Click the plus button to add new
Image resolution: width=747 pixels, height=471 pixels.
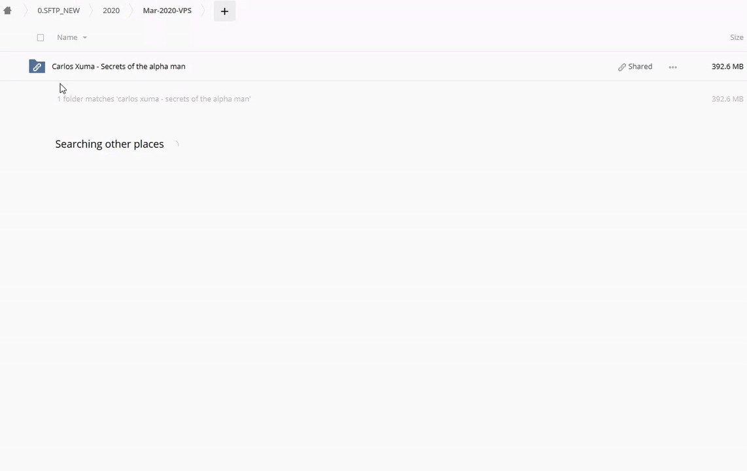224,11
